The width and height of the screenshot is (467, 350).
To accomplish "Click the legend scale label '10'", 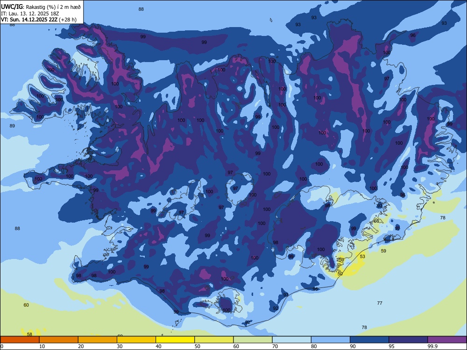I will [42, 346].
